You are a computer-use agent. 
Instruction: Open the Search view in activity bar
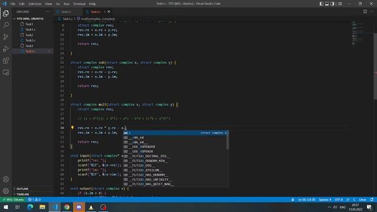coord(6,25)
